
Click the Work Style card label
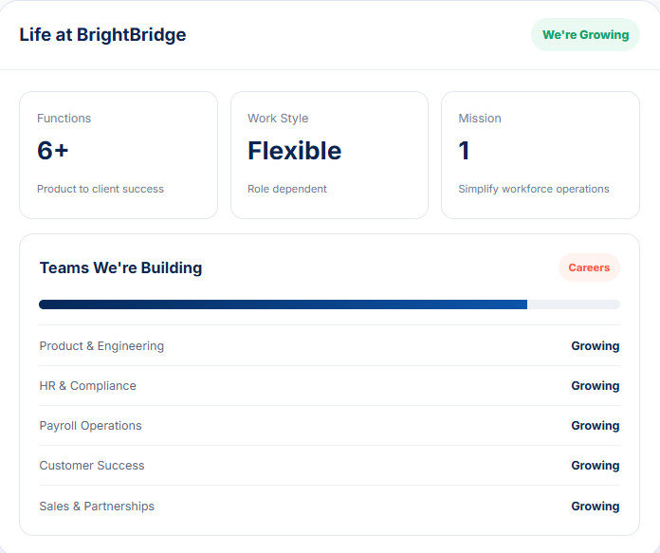278,119
